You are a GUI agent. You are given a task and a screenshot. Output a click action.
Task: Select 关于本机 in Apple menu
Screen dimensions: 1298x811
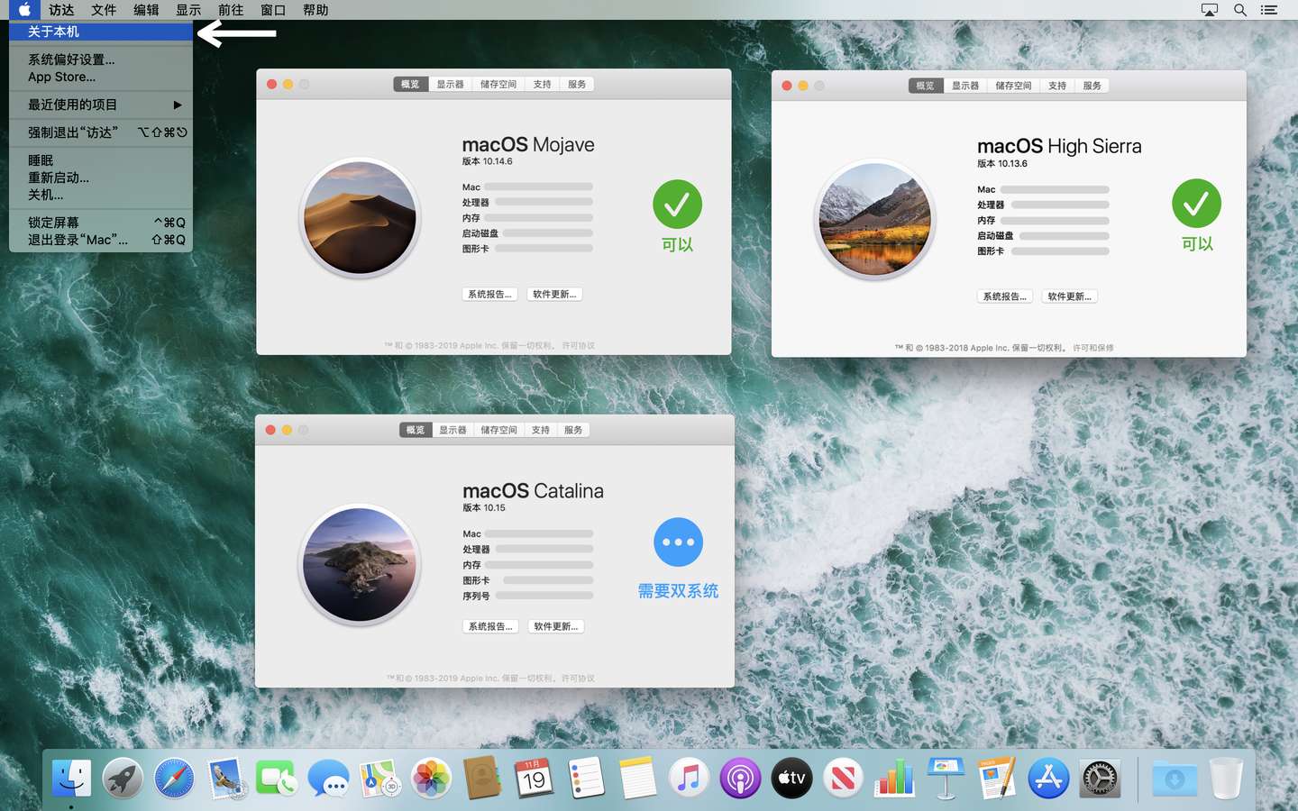[x=101, y=32]
